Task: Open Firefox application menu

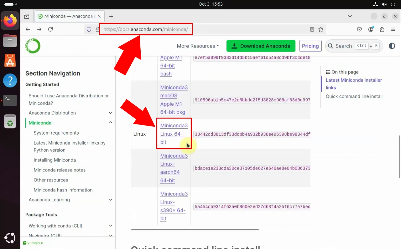Action: (x=393, y=29)
